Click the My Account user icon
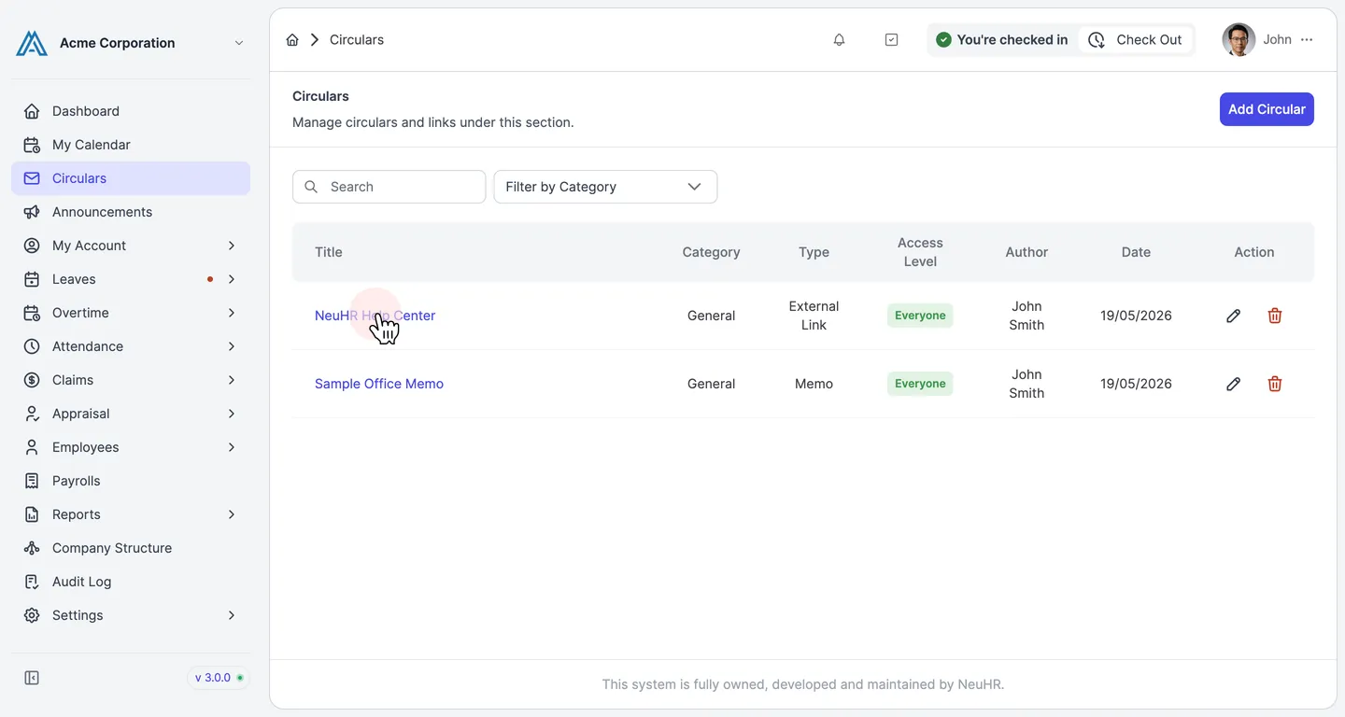Screen dimensions: 1345x717 point(32,246)
